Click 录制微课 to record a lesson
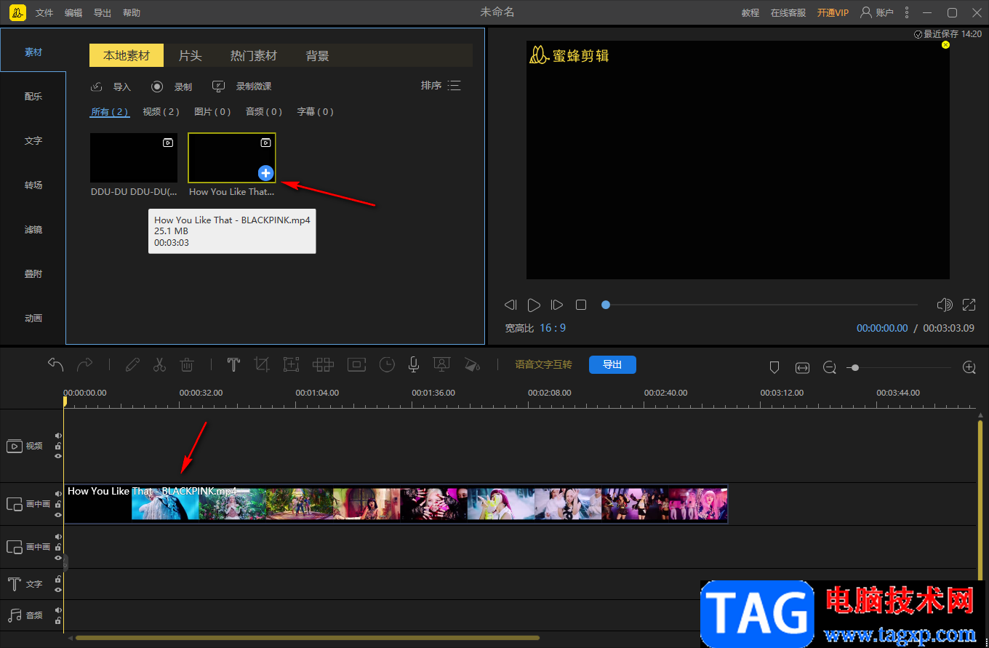The image size is (989, 648). point(241,87)
